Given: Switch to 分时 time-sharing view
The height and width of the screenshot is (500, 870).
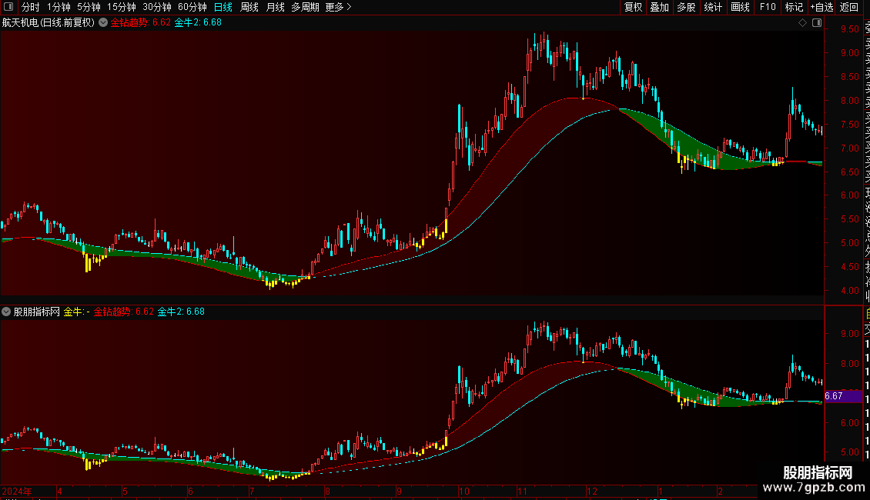Looking at the screenshot, I should point(31,7).
